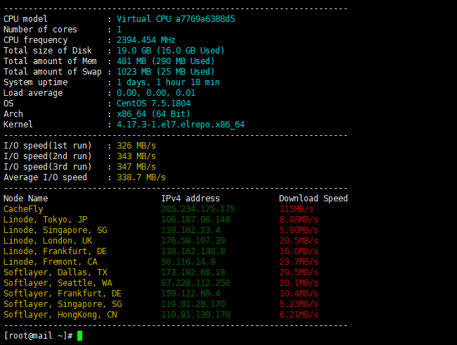Click the Softlayer, HongKong, CN node name
This screenshot has height=345, width=457.
pyautogui.click(x=60, y=315)
